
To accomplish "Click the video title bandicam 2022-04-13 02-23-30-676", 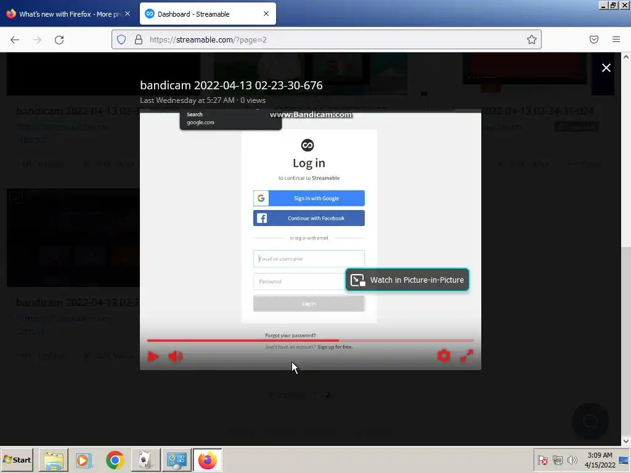I will pyautogui.click(x=231, y=85).
